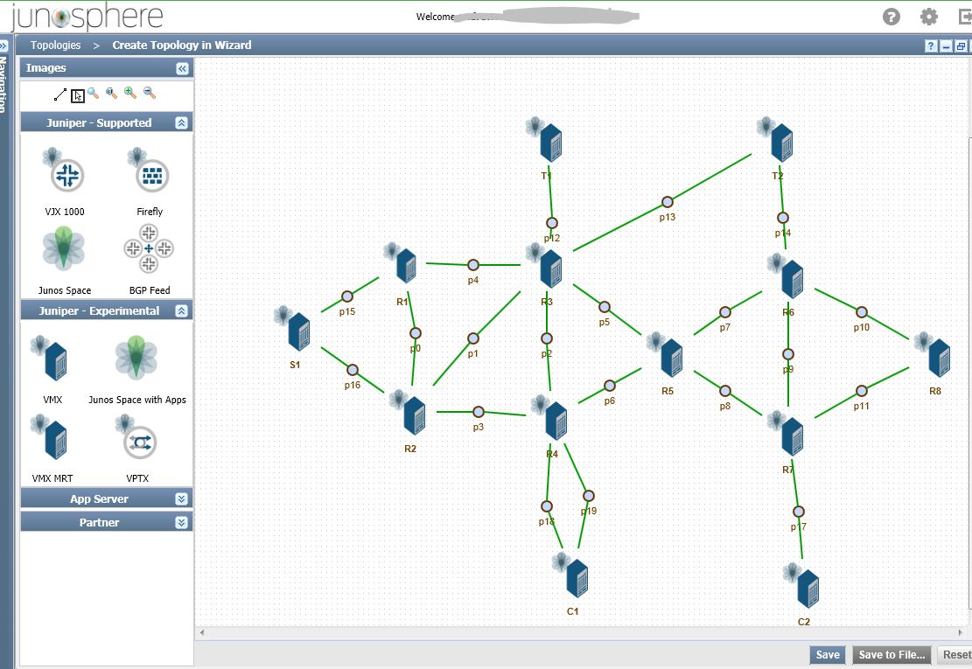Click the Save button
Viewport: 972px width, 669px height.
[827, 655]
